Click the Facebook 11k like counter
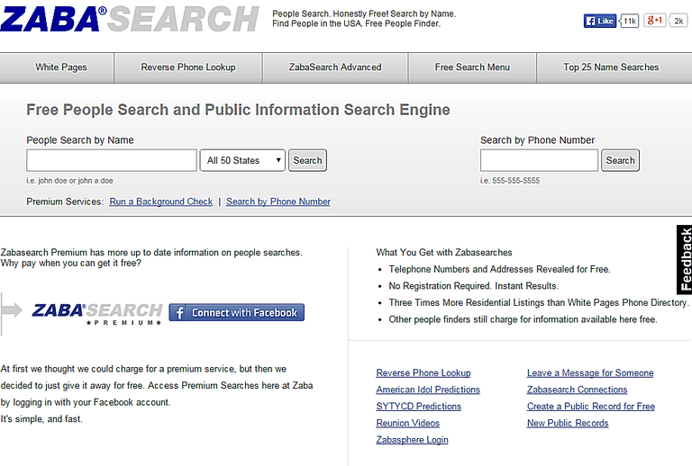 629,21
